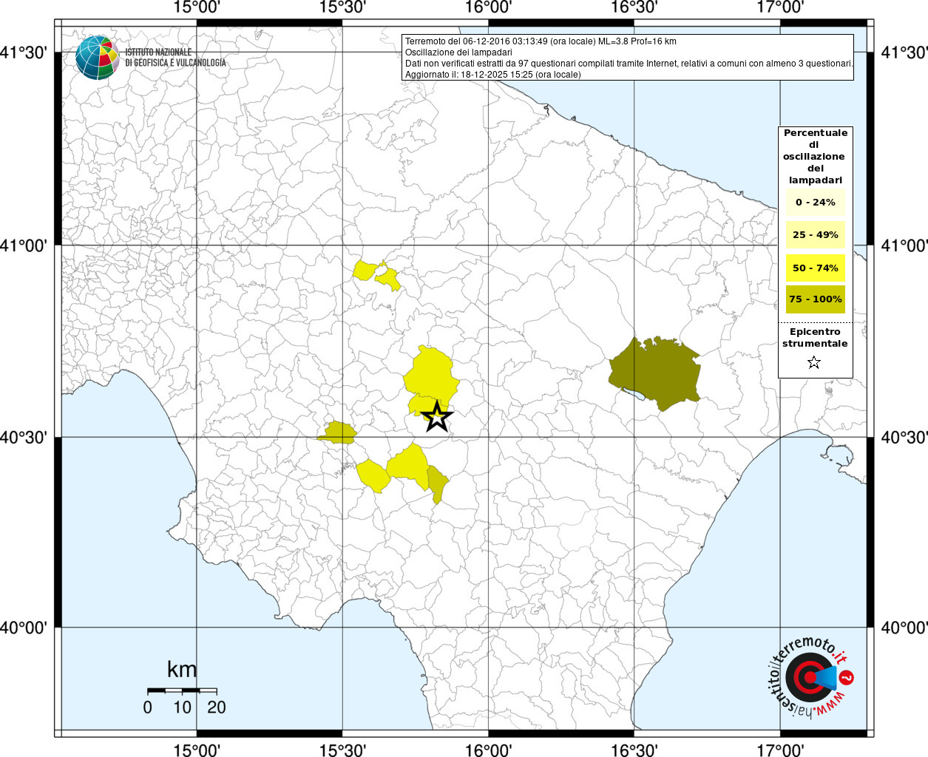This screenshot has width=928, height=757.
Task: Select the 25 - 49% legend swatch
Action: pos(815,235)
